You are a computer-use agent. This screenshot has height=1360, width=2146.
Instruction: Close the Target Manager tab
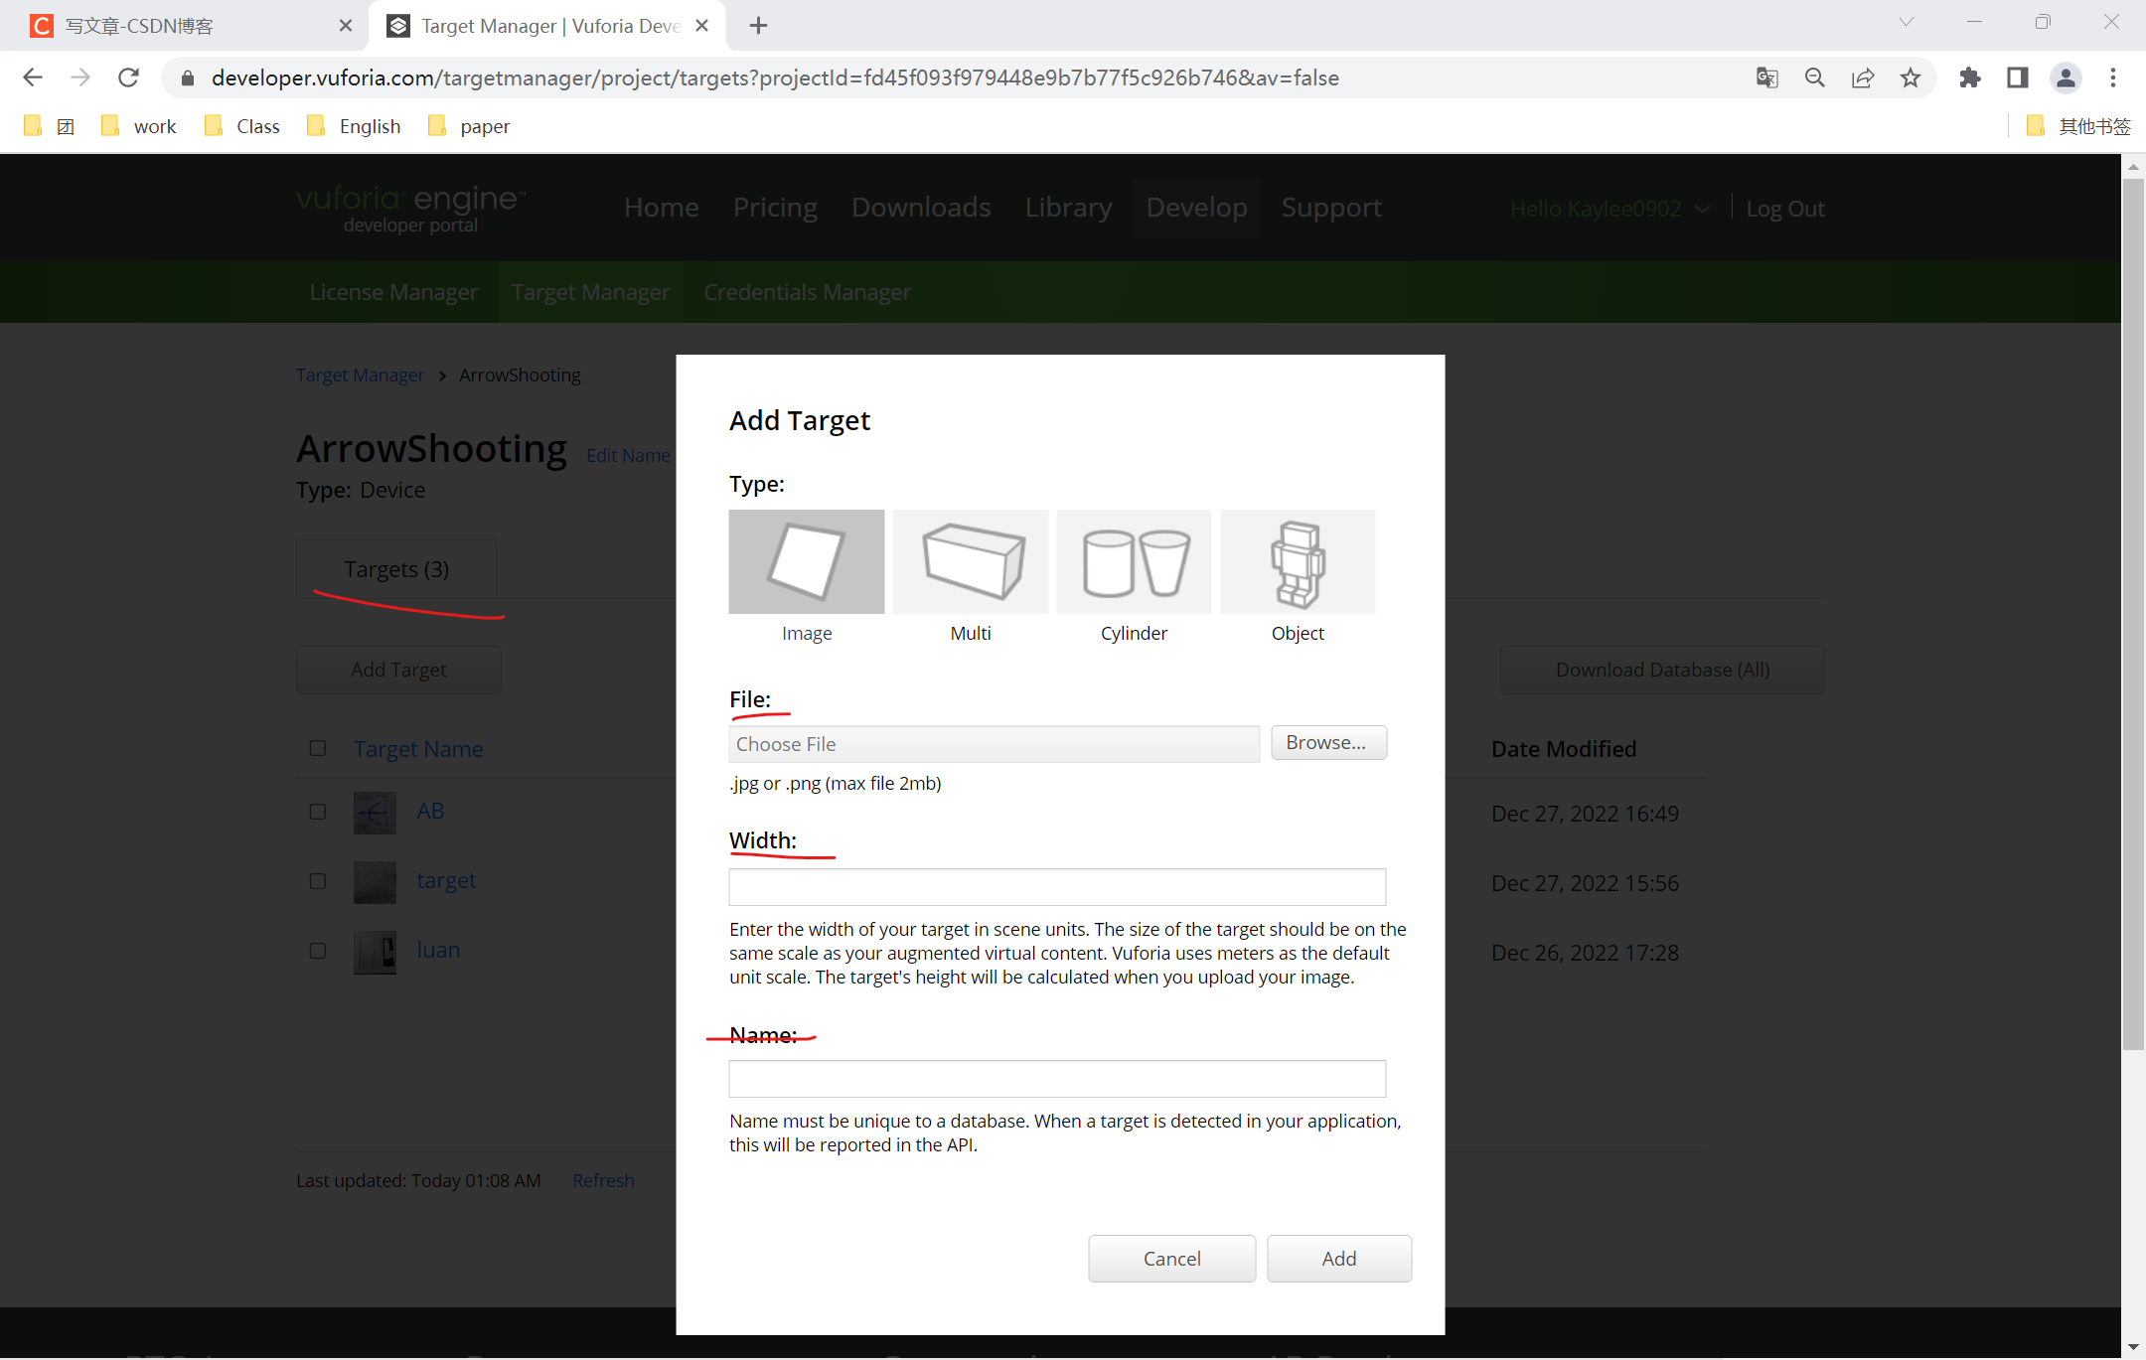[701, 26]
